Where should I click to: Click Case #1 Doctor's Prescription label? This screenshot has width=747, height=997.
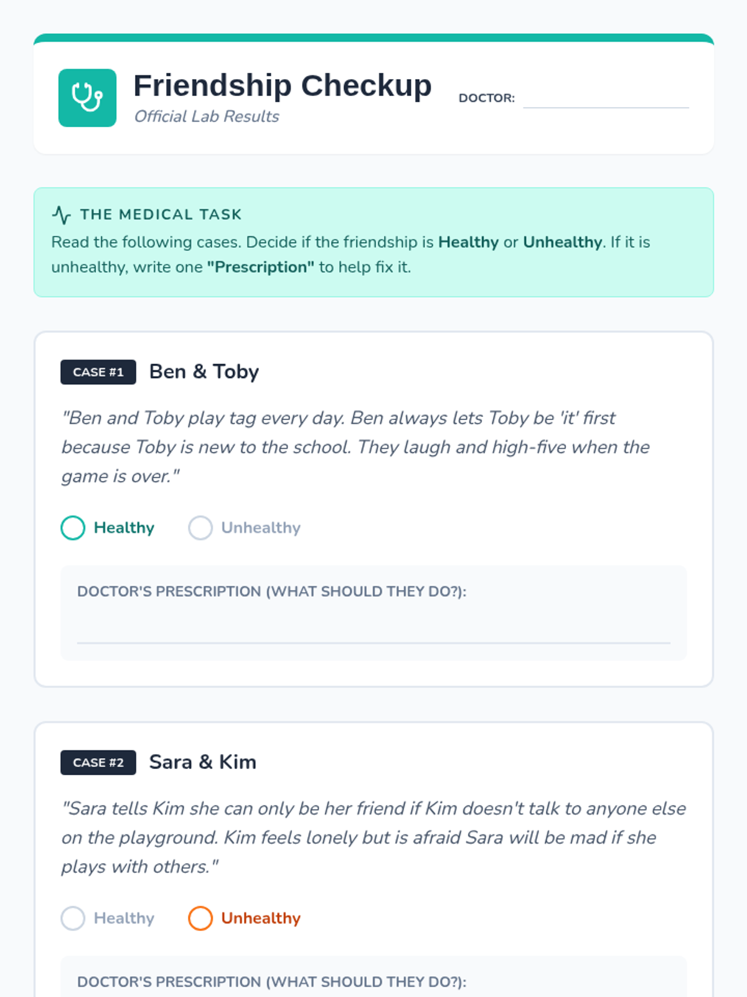click(x=271, y=591)
